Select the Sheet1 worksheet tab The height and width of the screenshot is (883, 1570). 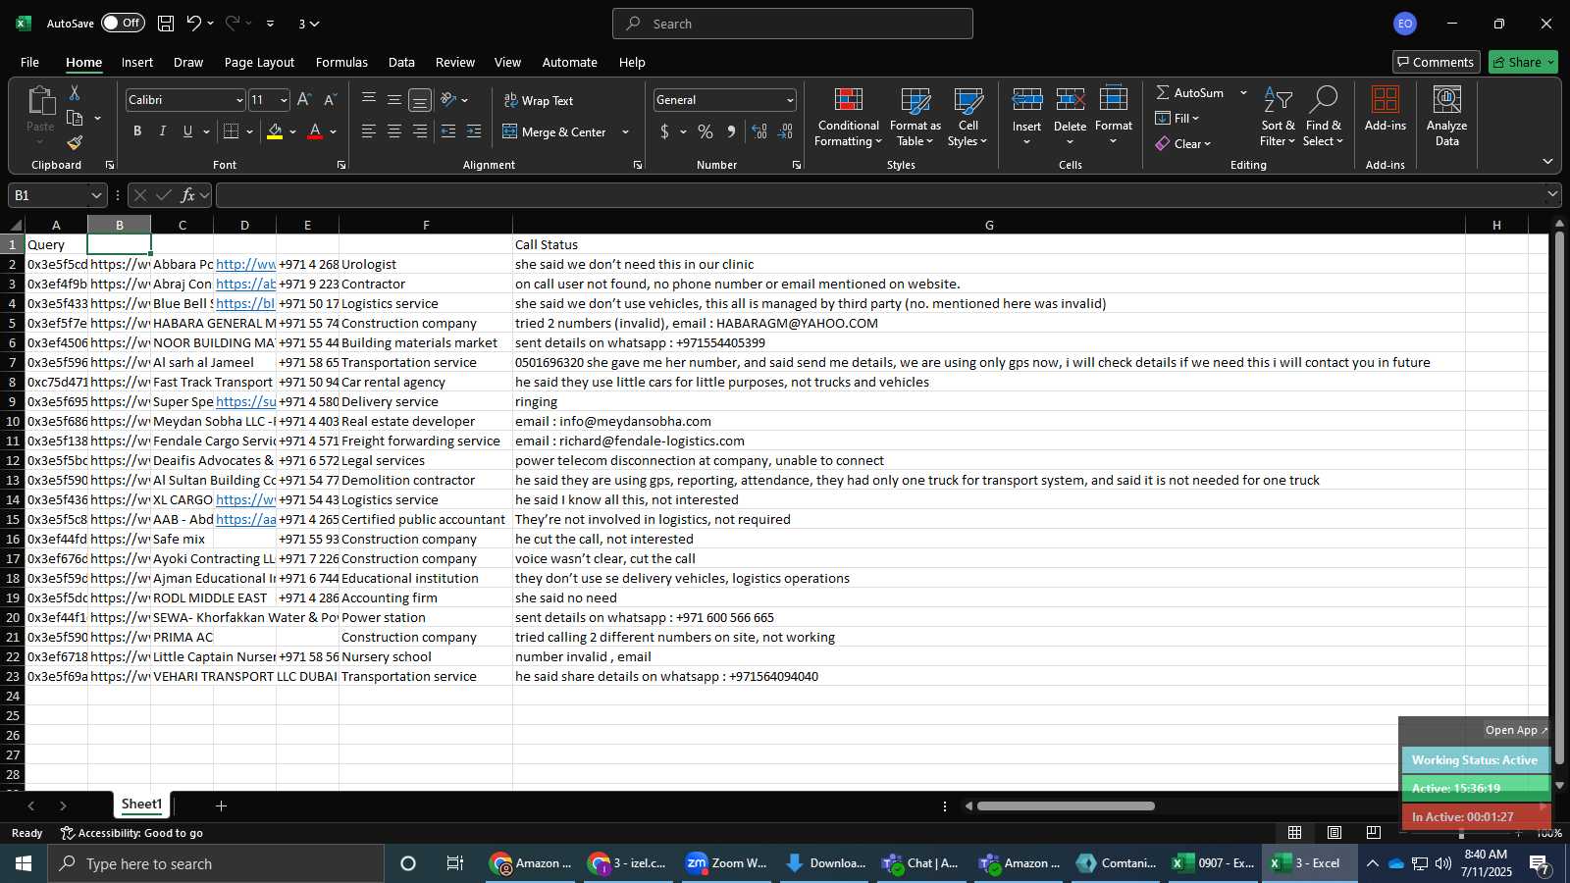pyautogui.click(x=141, y=805)
